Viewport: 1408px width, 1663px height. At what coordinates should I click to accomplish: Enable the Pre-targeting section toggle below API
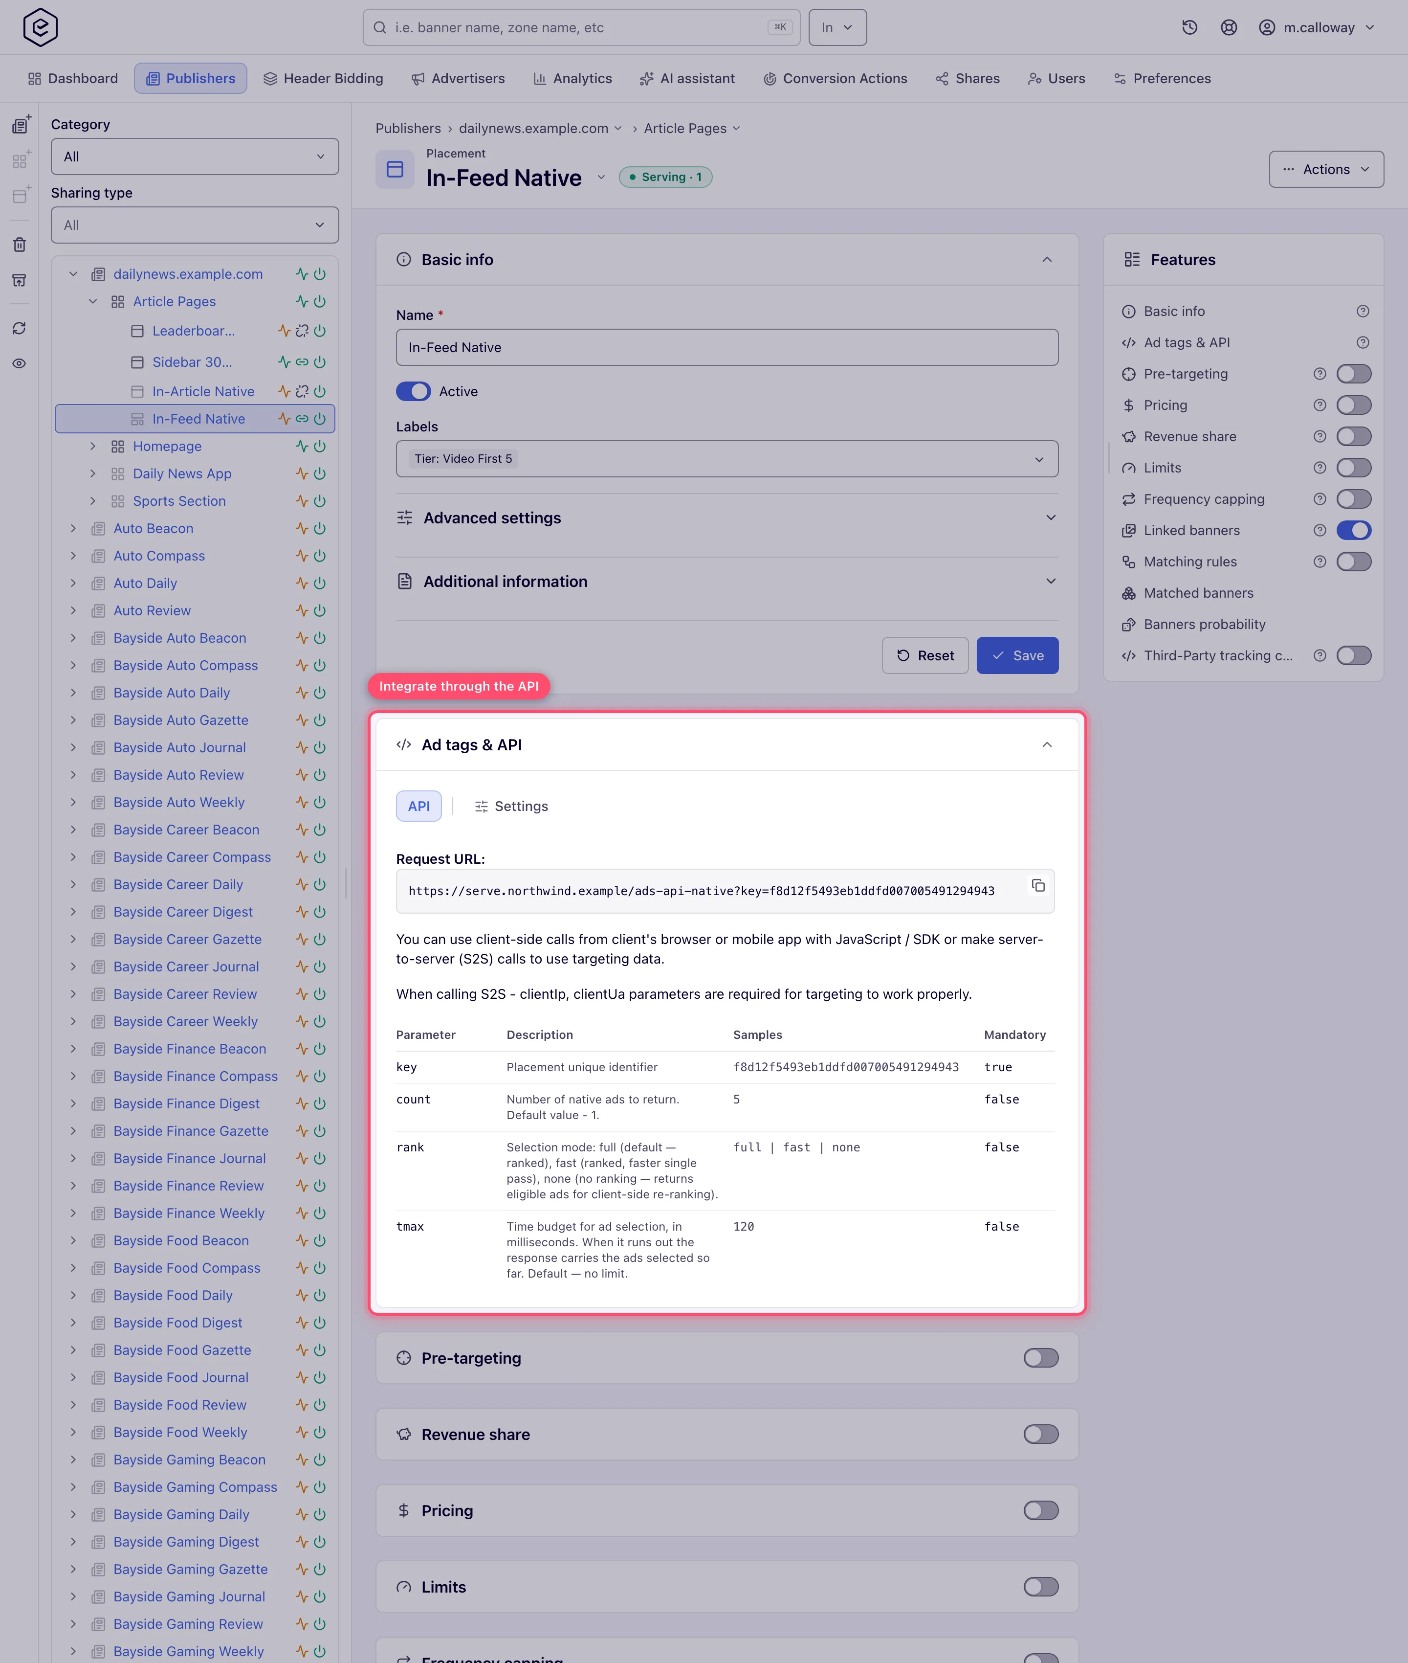click(x=1040, y=1358)
